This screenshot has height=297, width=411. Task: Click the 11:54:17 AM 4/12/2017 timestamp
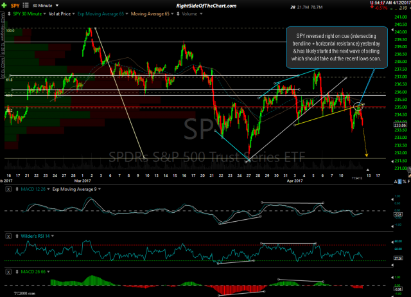pos(390,3)
